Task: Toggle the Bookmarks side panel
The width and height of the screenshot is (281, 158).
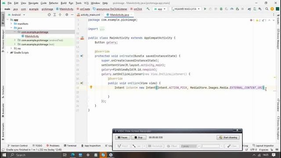Action: 3,111
